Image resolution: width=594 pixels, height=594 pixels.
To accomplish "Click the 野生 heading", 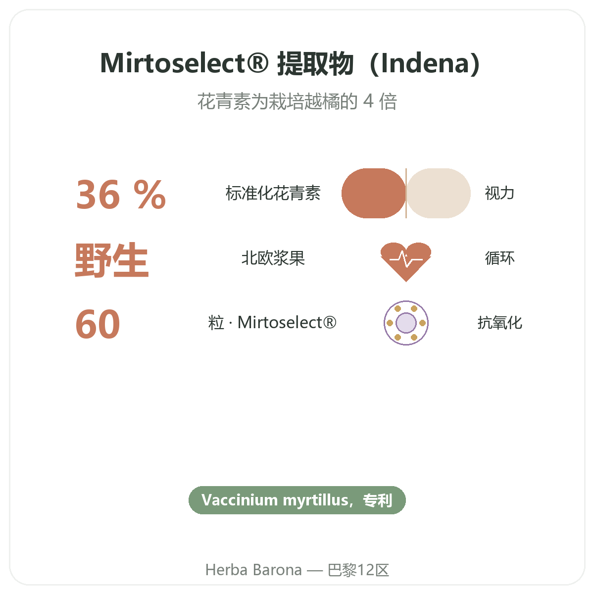I will pos(112,260).
